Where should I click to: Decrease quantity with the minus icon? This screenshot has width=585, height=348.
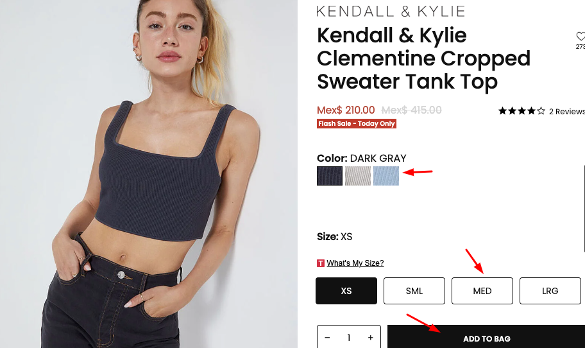(x=327, y=338)
